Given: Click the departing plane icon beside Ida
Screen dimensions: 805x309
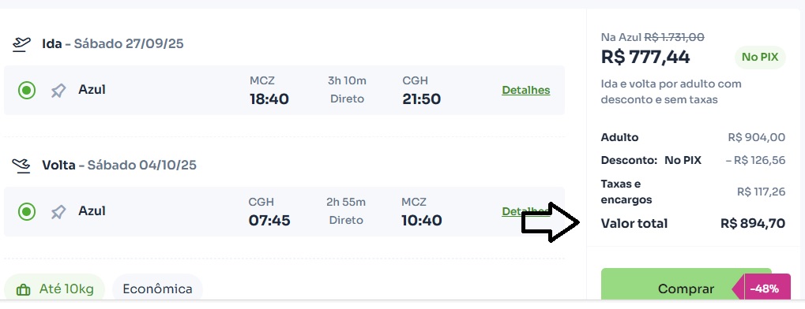Looking at the screenshot, I should point(21,45).
